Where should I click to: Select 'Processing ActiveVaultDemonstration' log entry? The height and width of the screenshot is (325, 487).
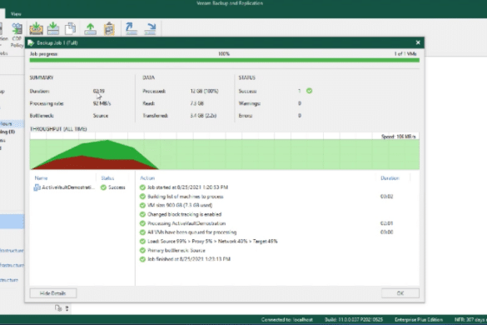click(186, 223)
